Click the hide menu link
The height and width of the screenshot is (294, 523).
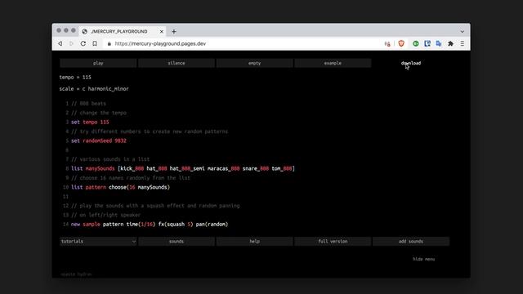(423, 259)
